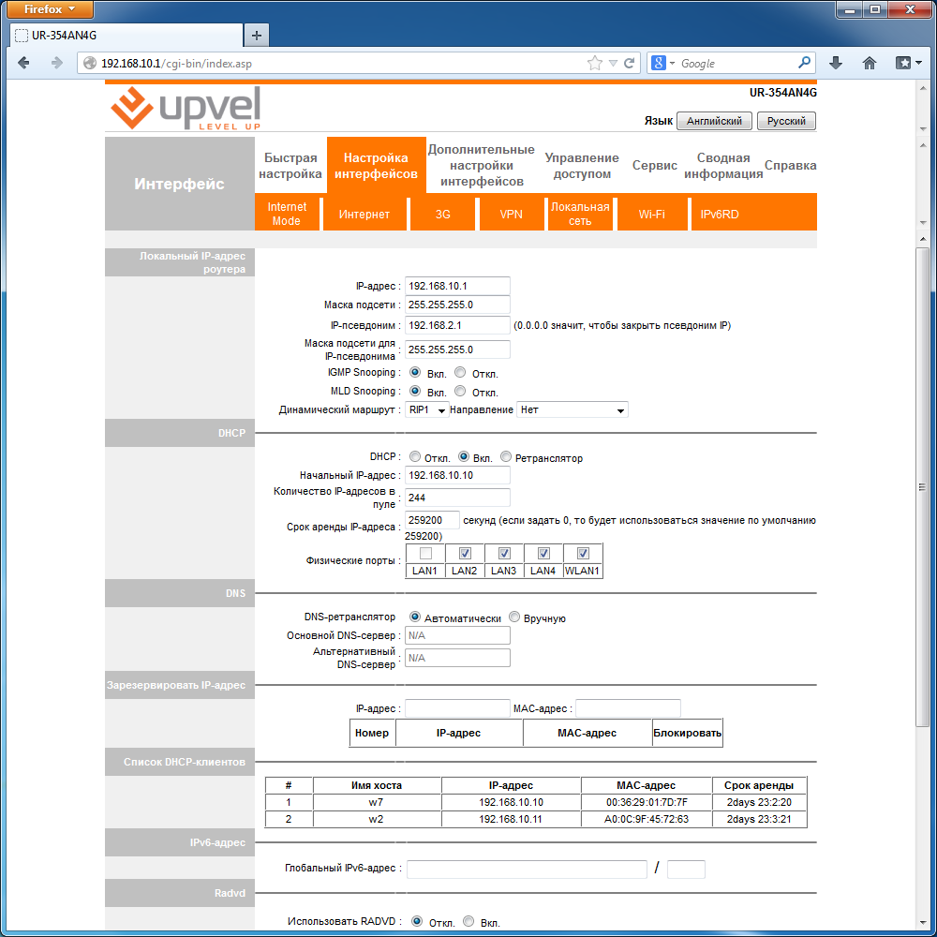Open the Downloads arrow icon

click(836, 63)
